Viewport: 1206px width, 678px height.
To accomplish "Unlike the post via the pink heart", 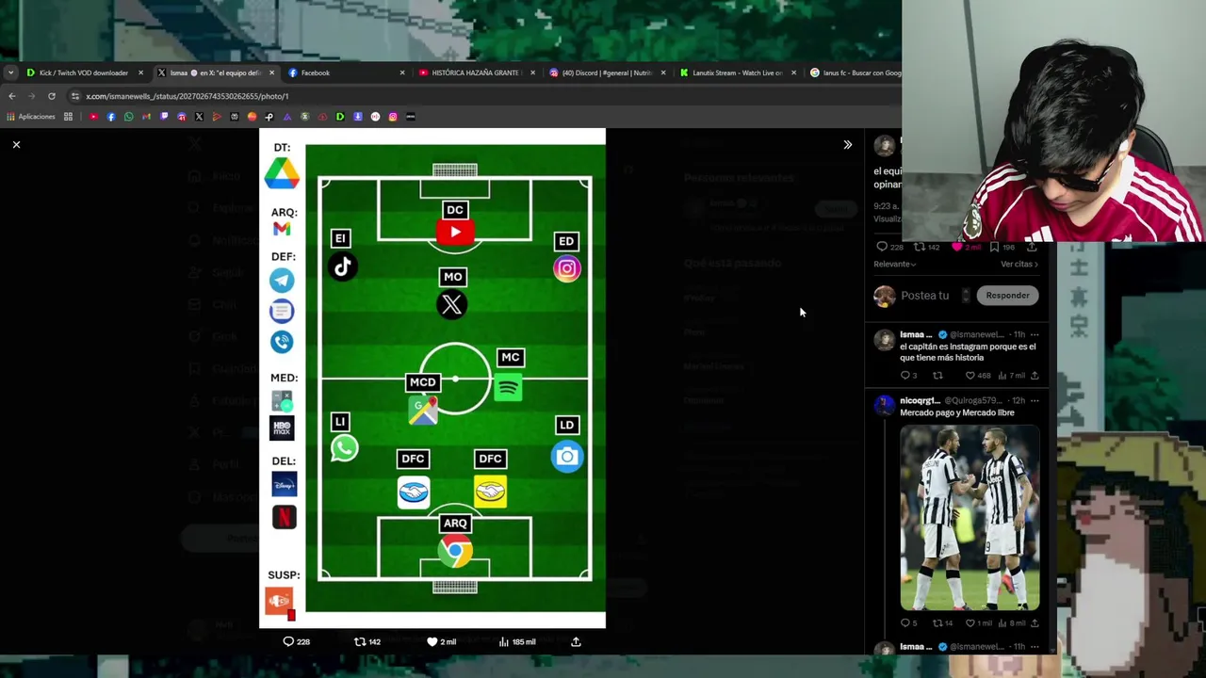I will (957, 247).
